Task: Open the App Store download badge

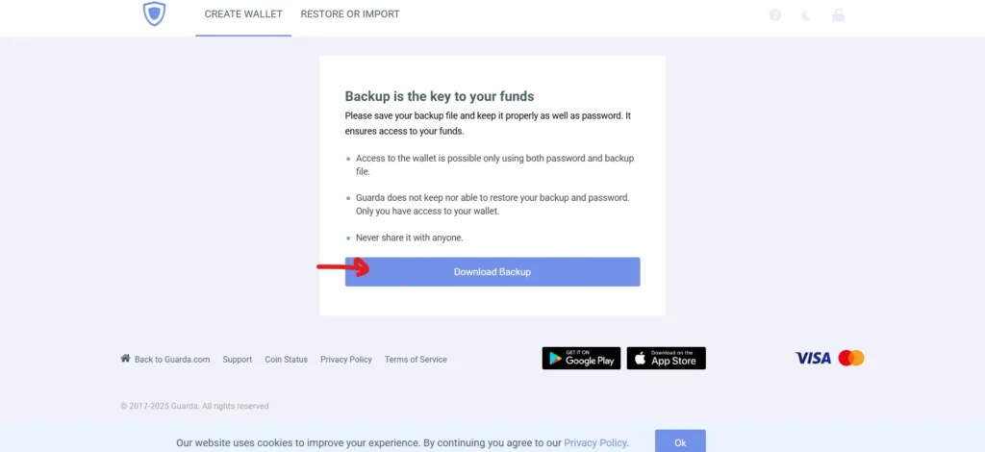Action: [666, 359]
